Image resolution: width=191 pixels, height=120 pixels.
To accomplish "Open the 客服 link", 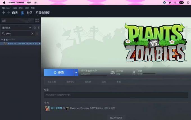I will (x=119, y=82).
